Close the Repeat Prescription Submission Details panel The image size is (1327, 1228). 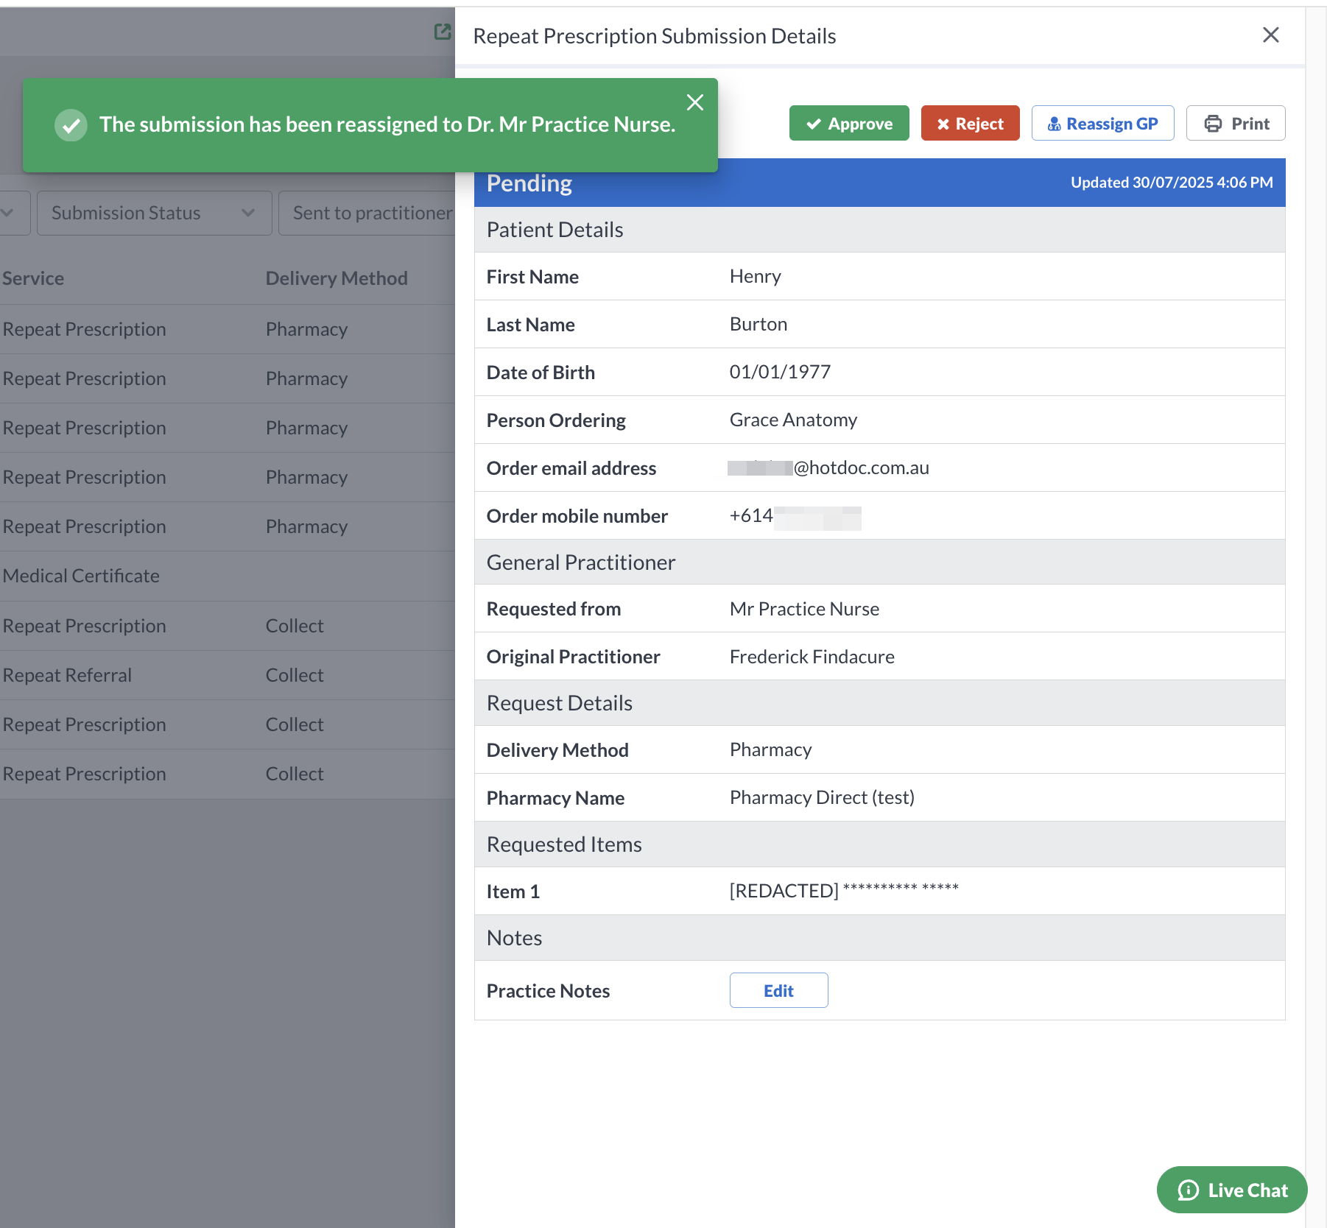pos(1270,35)
